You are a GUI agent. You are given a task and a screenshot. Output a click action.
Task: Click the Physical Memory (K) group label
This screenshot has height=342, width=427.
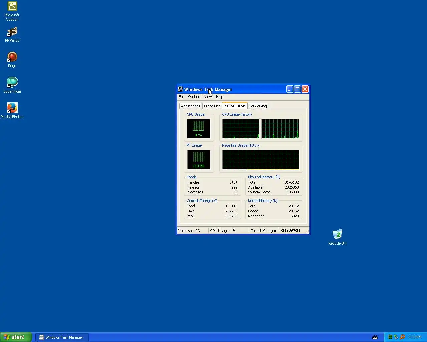[264, 177]
